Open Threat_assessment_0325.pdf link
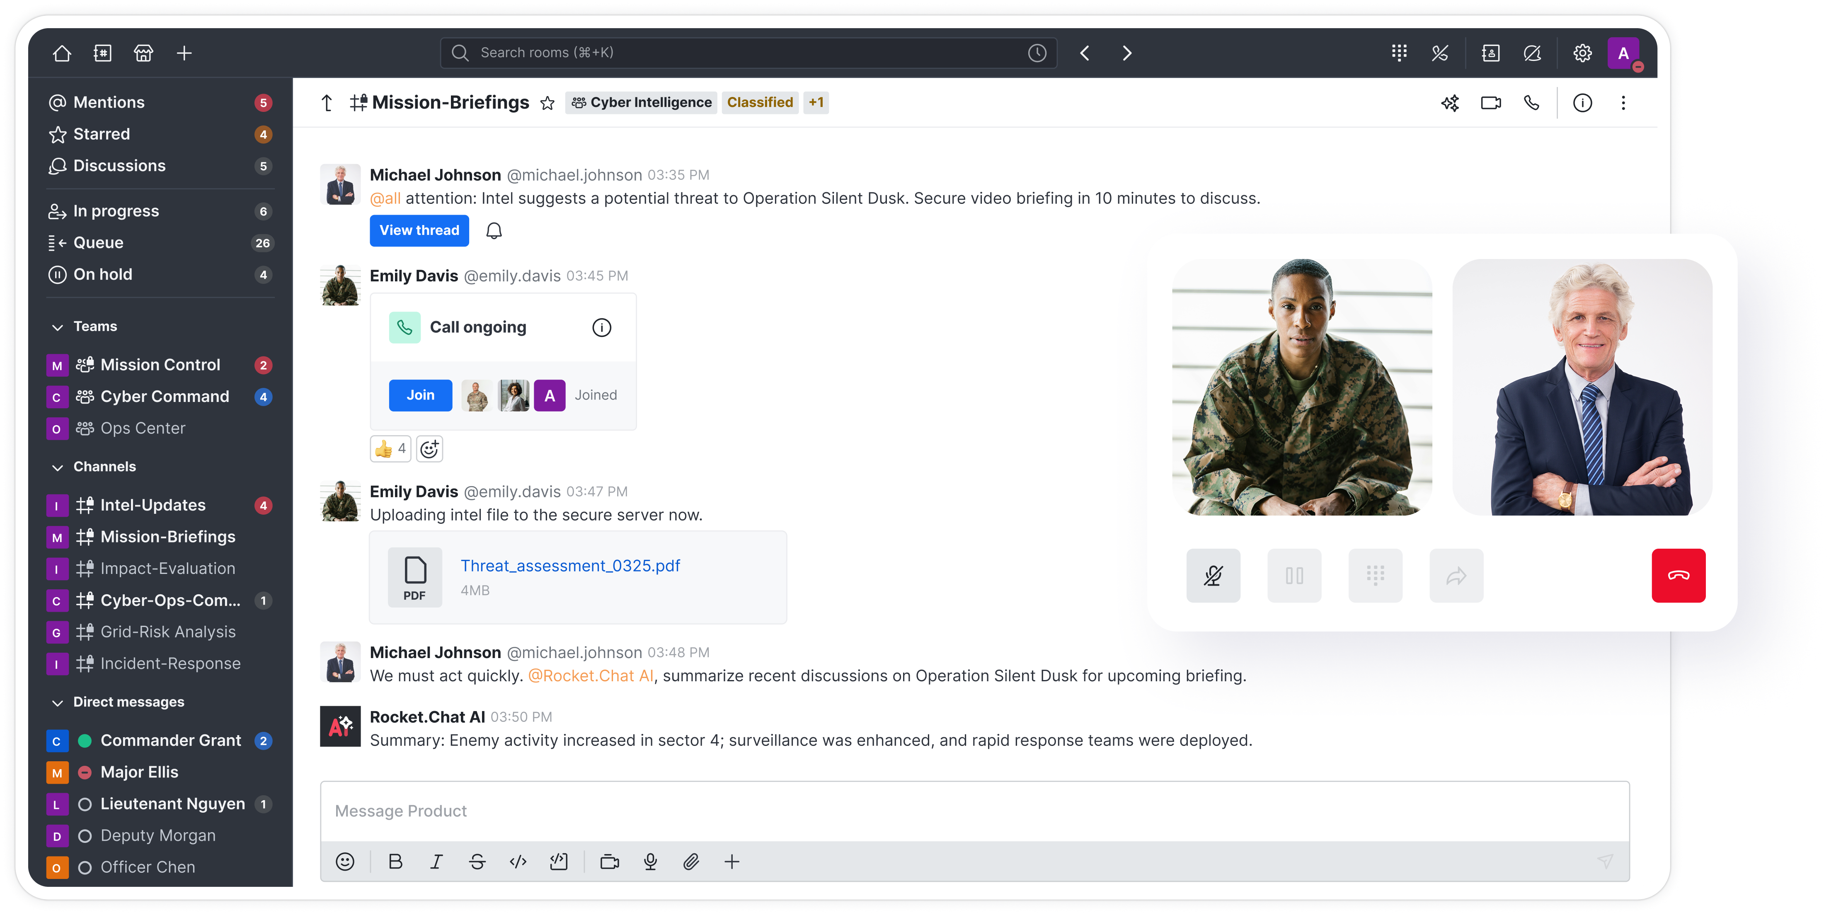The image size is (1836, 915). [570, 566]
